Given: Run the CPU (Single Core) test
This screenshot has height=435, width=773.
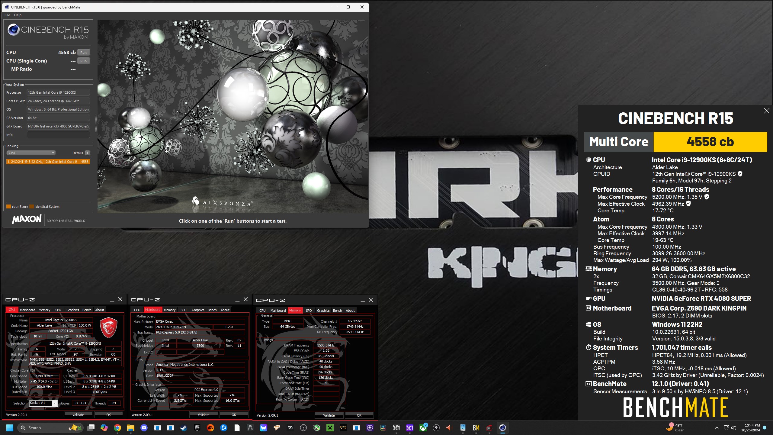Looking at the screenshot, I should point(84,61).
